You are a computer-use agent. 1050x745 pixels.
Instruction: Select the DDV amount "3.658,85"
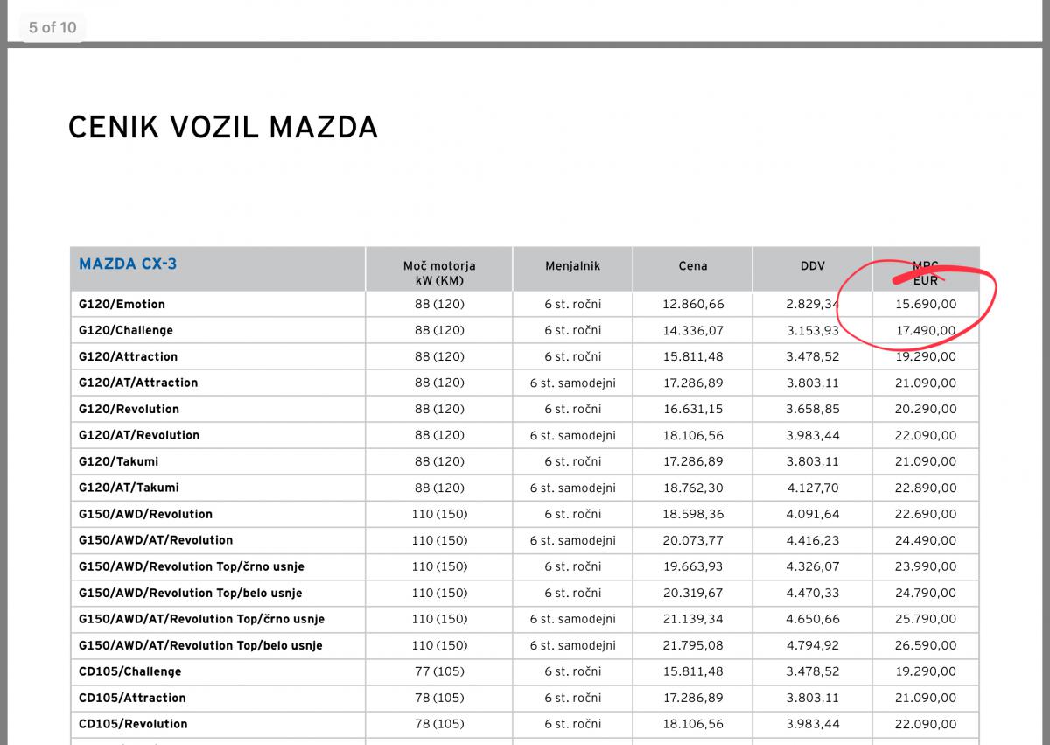[813, 409]
